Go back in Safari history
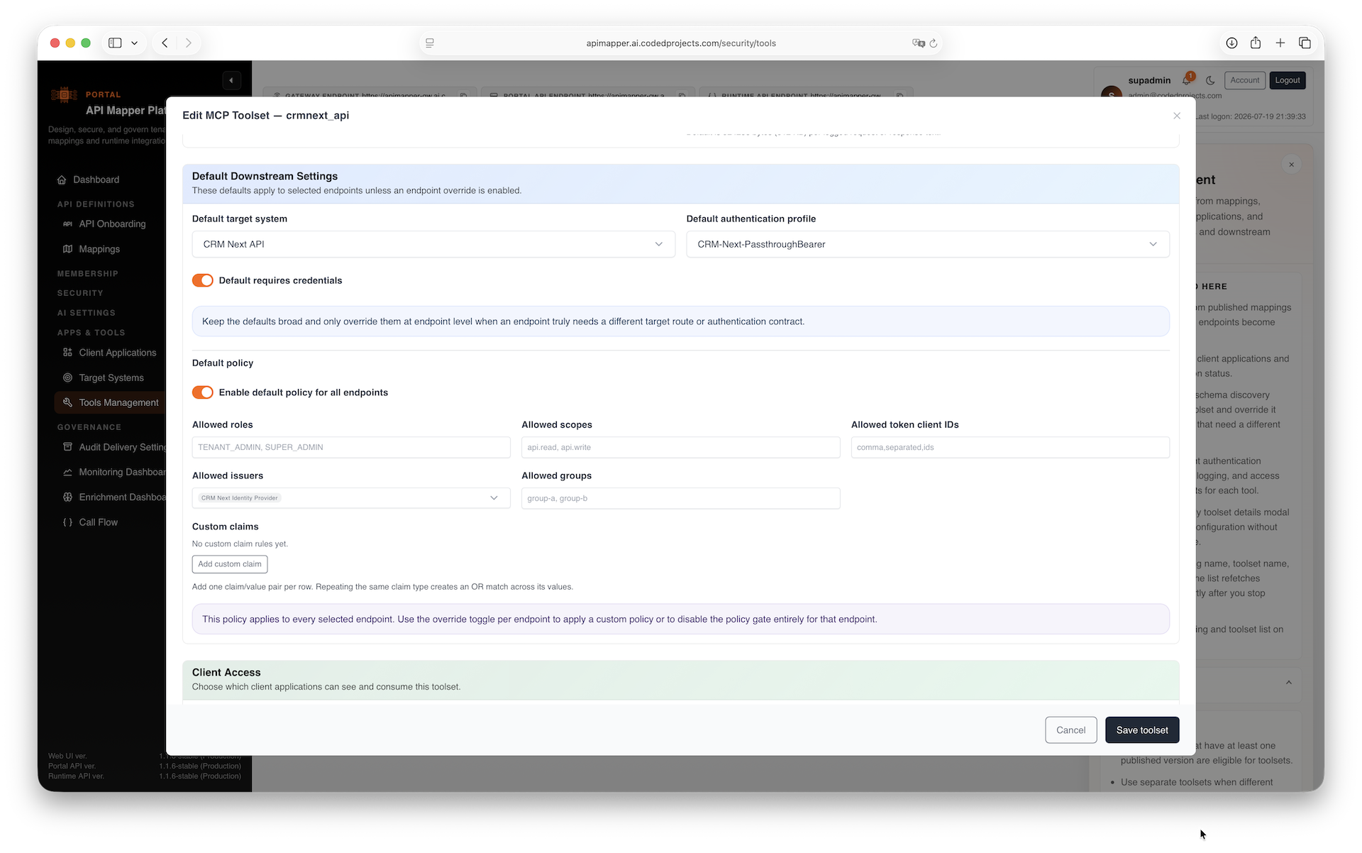Viewport: 1362px width, 853px height. pos(165,43)
